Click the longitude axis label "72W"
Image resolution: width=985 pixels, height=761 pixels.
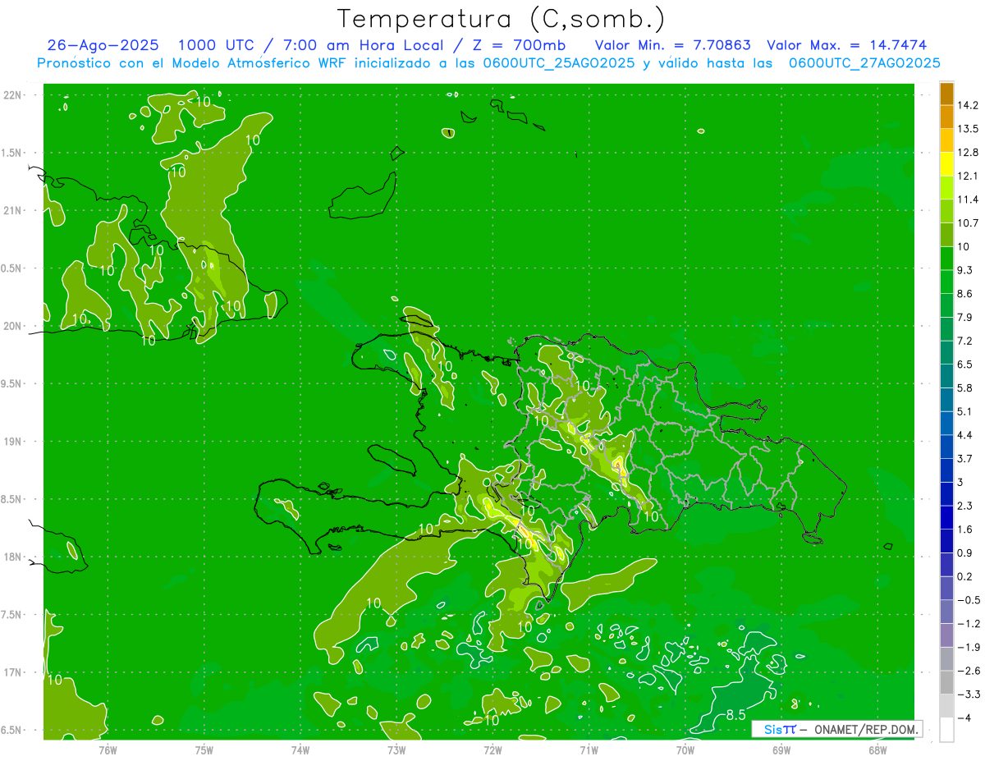[492, 750]
